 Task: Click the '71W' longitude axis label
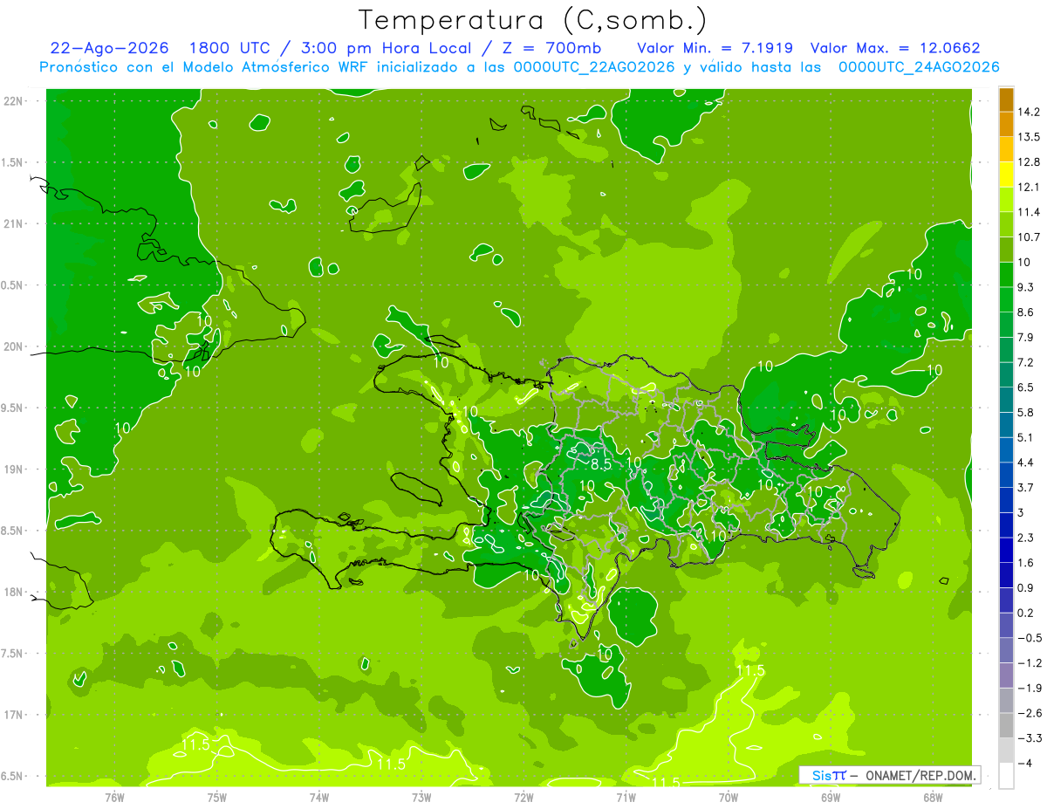tap(626, 796)
